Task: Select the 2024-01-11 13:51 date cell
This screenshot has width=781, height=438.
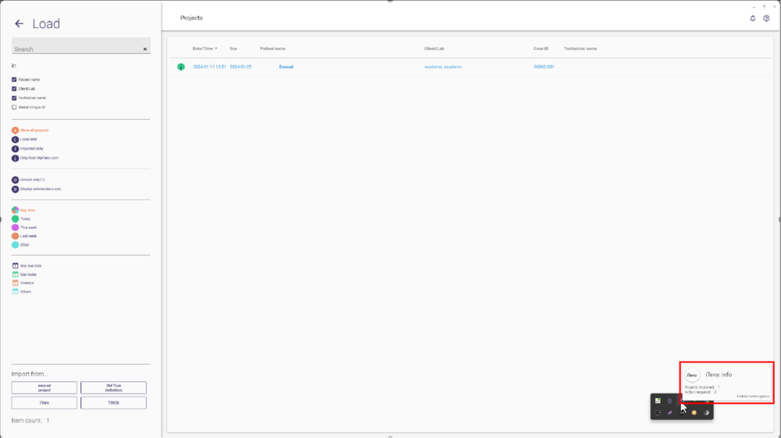Action: tap(209, 66)
